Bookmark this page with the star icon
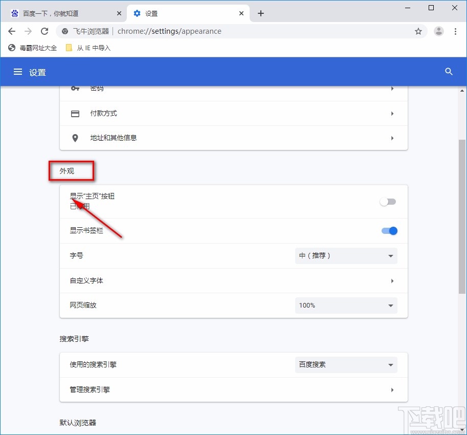 tap(418, 31)
